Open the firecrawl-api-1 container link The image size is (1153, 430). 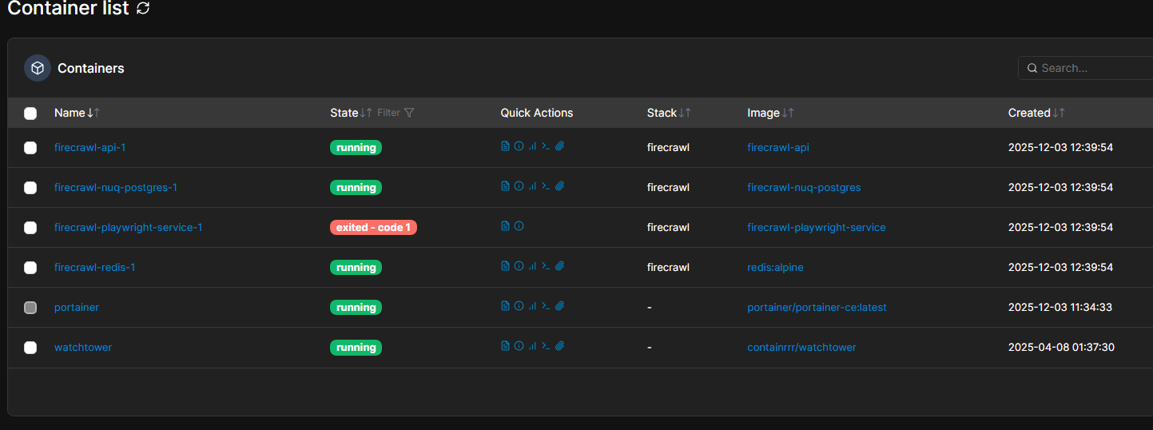tap(90, 147)
